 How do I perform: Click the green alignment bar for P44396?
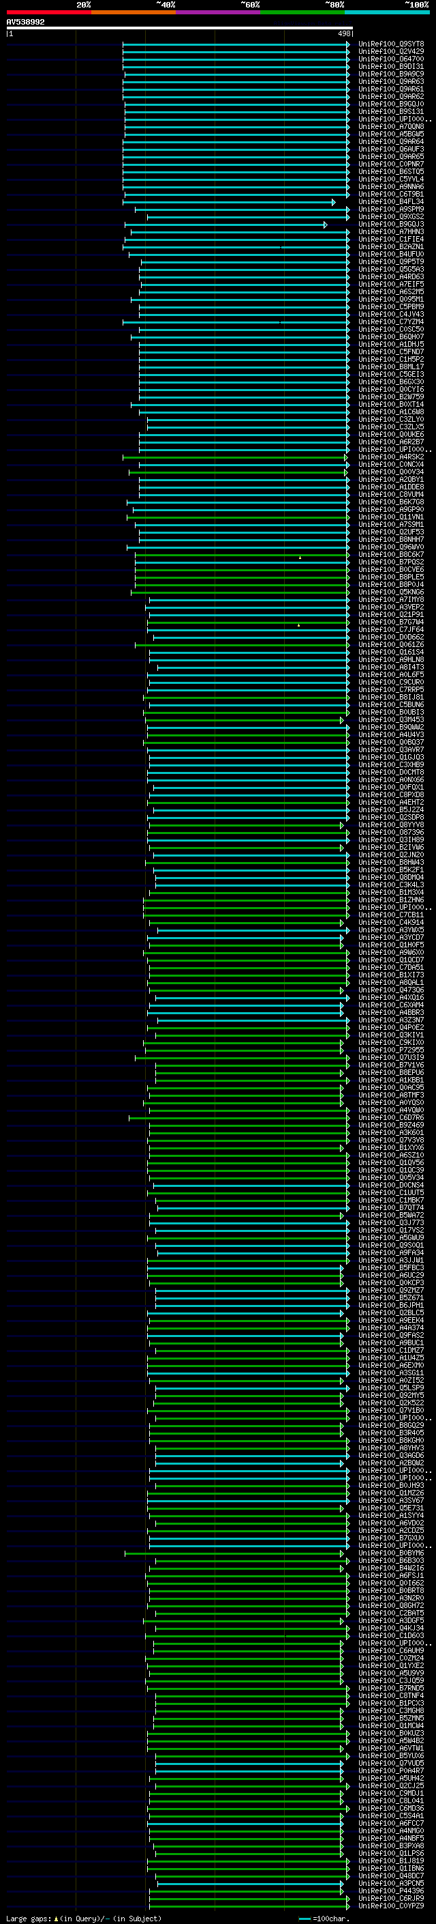pos(246,1891)
